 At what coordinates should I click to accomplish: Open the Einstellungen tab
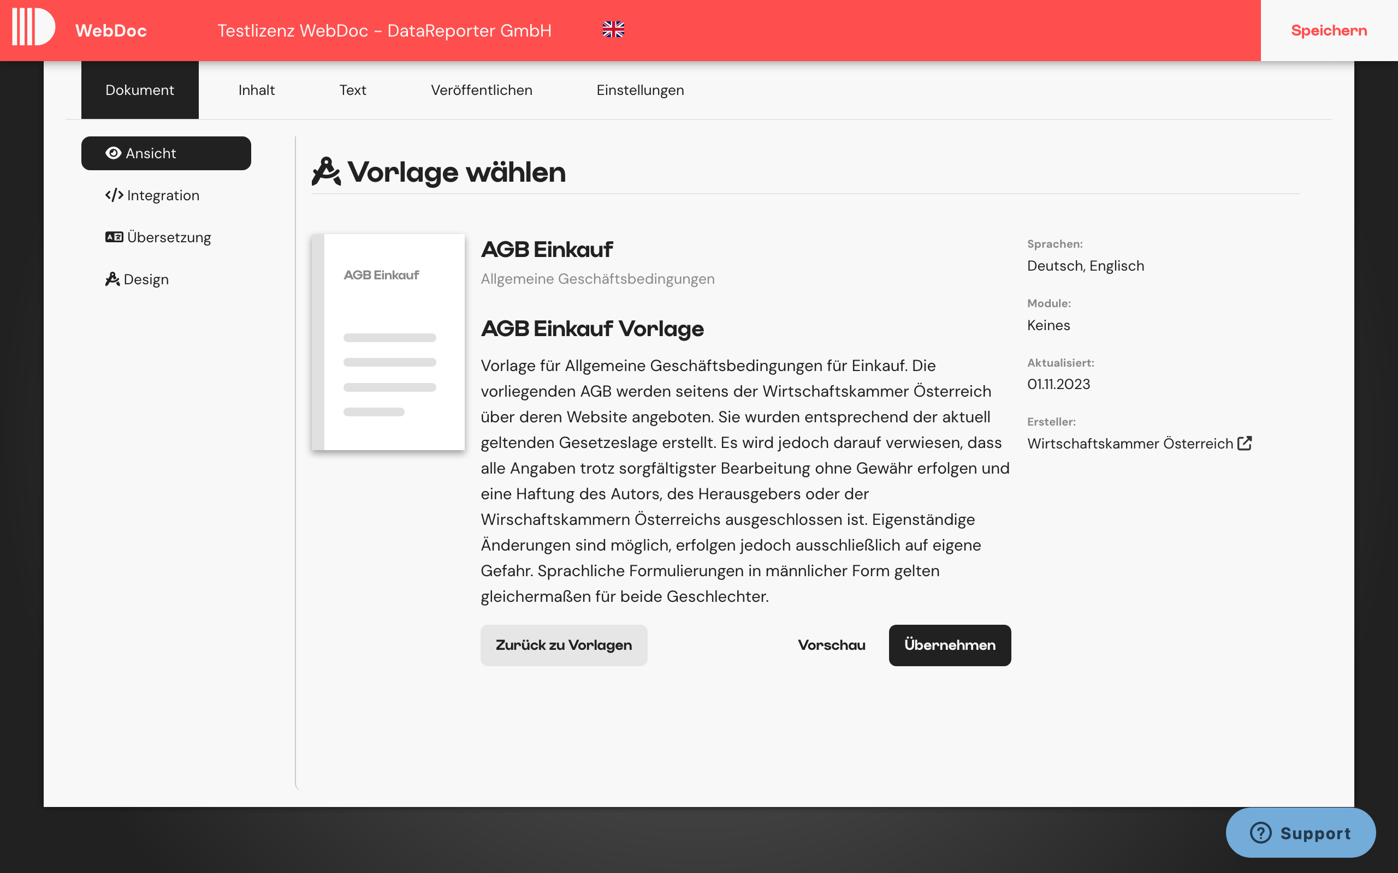click(x=640, y=89)
